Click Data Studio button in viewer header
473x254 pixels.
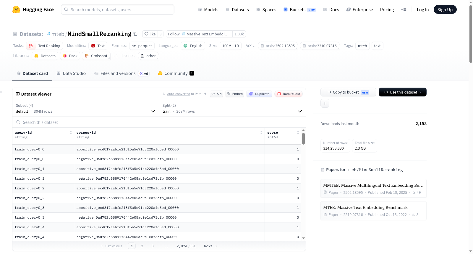pos(289,94)
